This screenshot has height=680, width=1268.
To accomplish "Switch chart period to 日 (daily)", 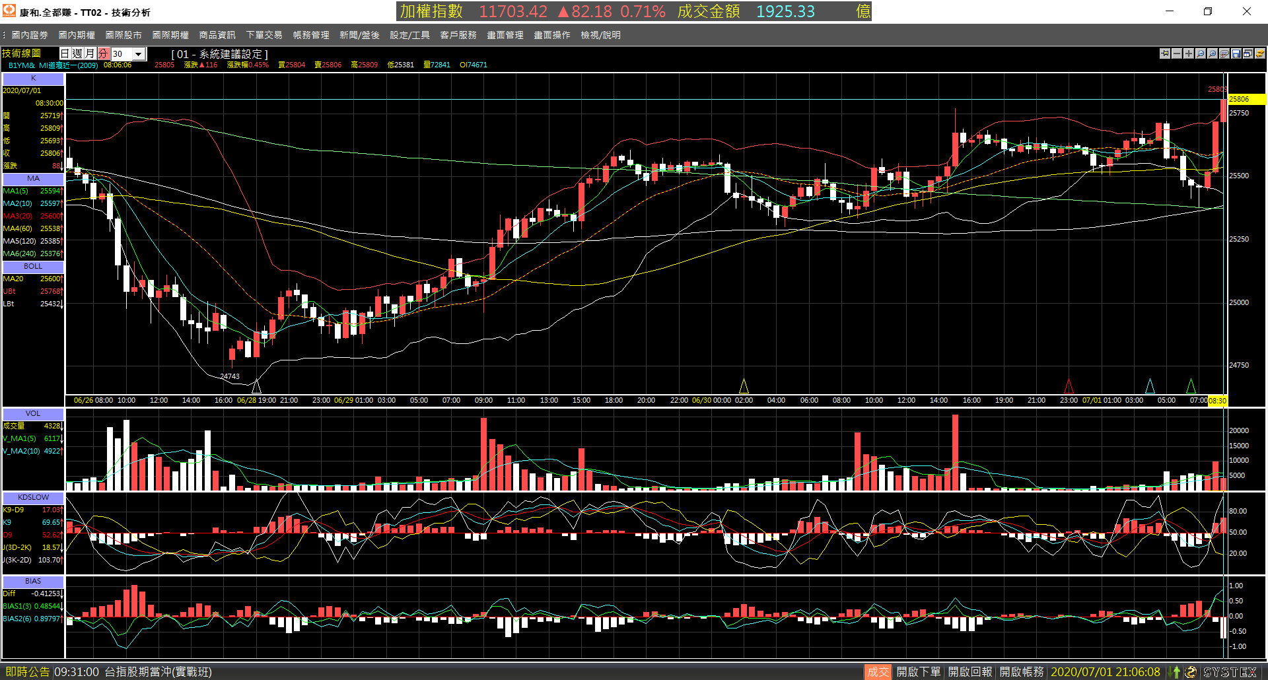I will pos(65,53).
